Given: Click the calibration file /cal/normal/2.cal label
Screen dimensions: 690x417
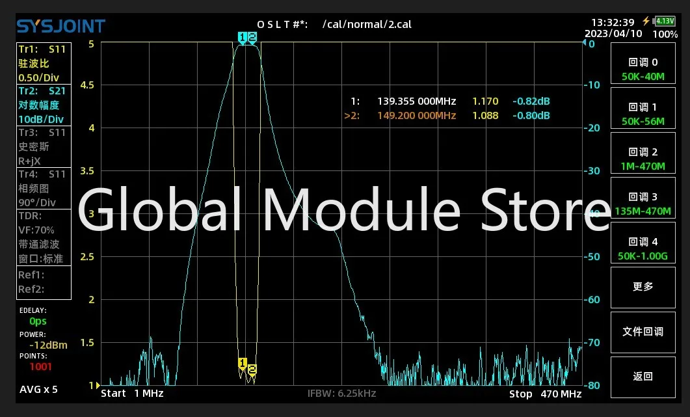Looking at the screenshot, I should tap(367, 24).
